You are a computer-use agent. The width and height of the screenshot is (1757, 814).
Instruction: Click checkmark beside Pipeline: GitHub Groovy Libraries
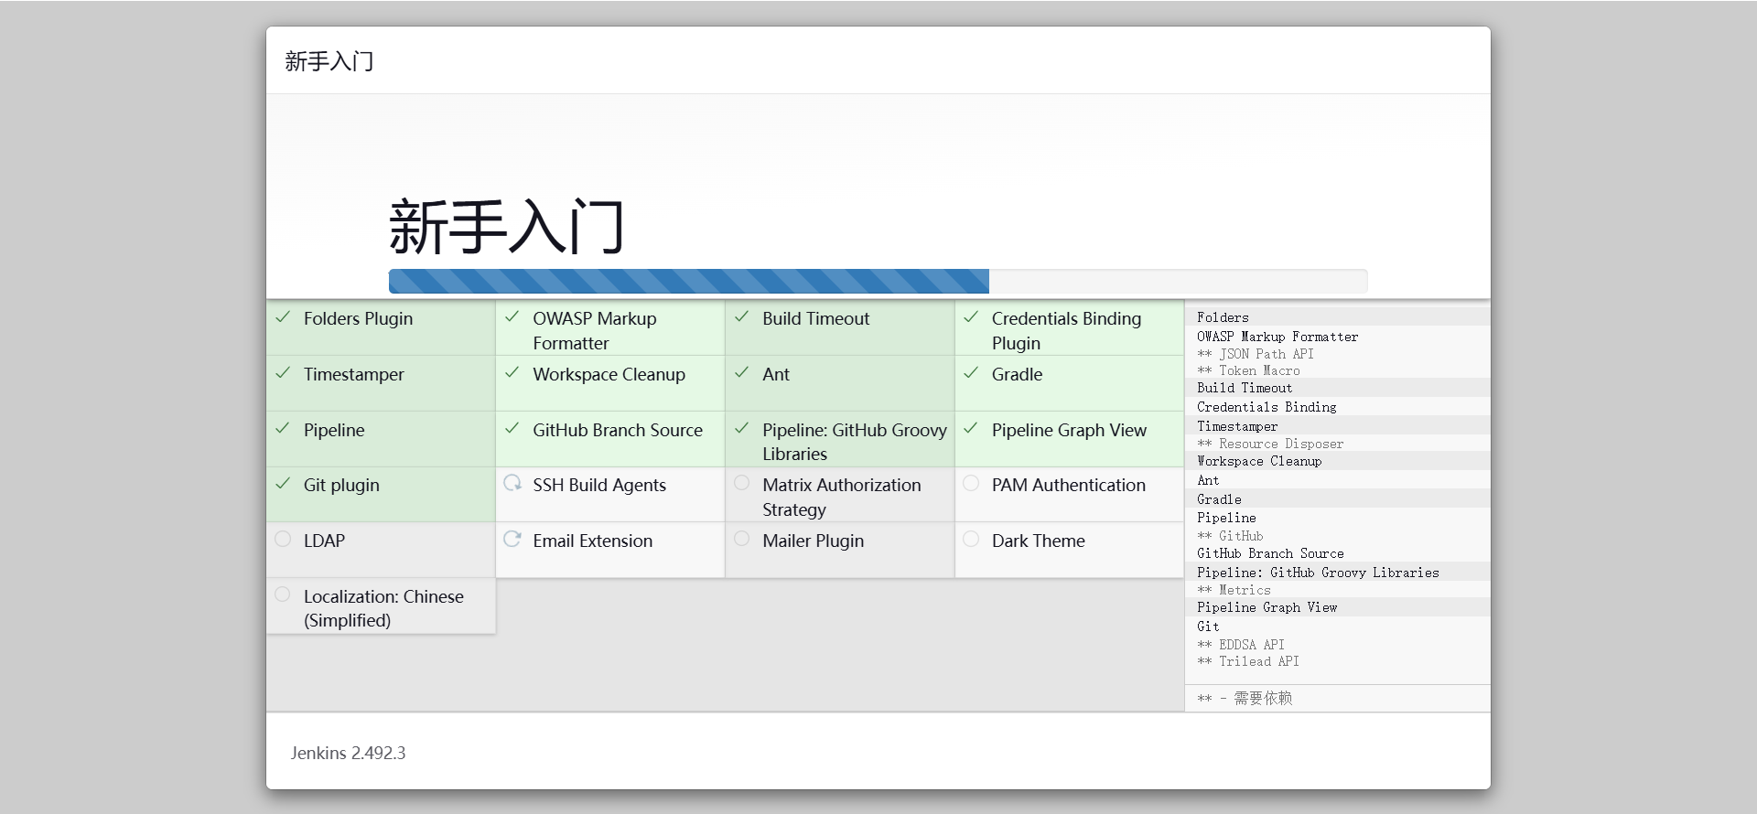click(x=742, y=428)
